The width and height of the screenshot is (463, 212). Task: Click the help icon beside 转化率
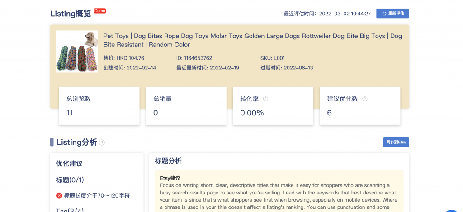point(265,99)
